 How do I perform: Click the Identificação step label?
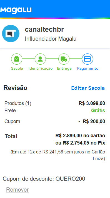(x=41, y=69)
